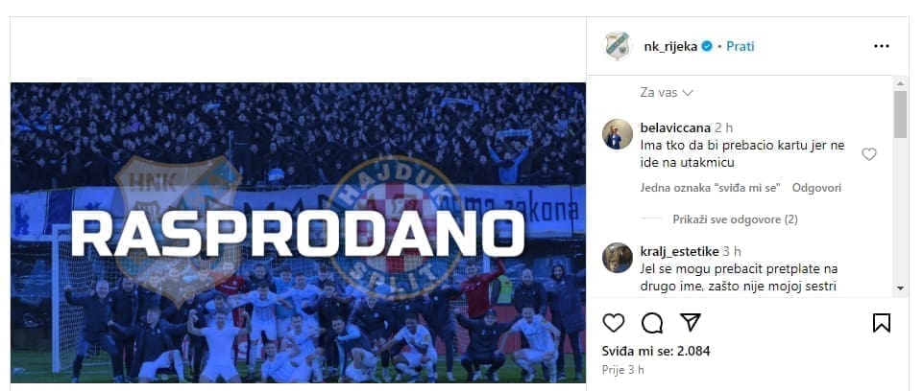Image resolution: width=923 pixels, height=391 pixels.
Task: Click the RASPRODANO post image
Action: pyautogui.click(x=298, y=233)
